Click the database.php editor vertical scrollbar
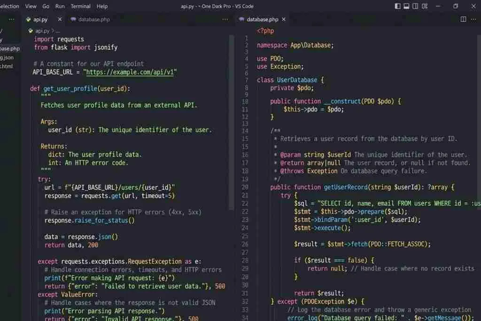 click(479, 123)
